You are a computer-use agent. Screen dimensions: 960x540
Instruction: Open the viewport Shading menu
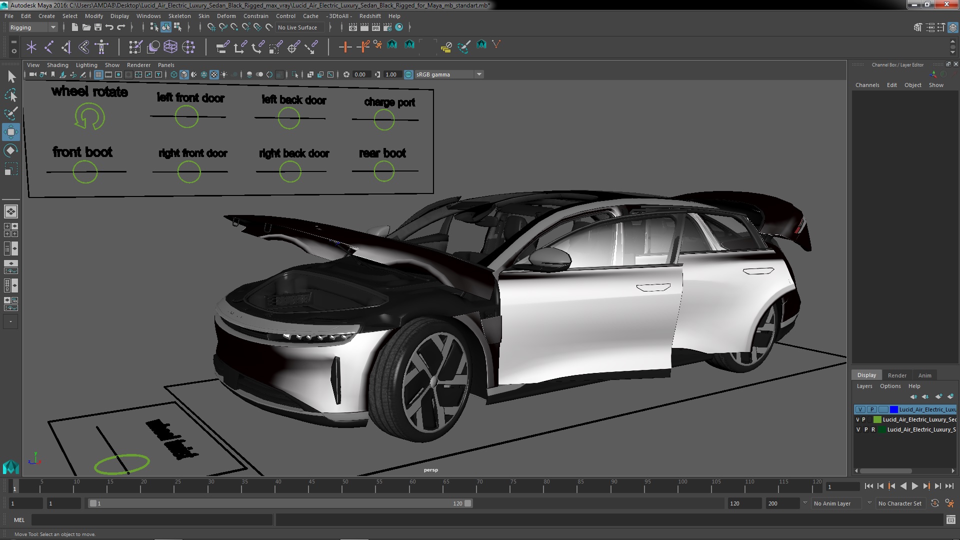[x=57, y=65]
